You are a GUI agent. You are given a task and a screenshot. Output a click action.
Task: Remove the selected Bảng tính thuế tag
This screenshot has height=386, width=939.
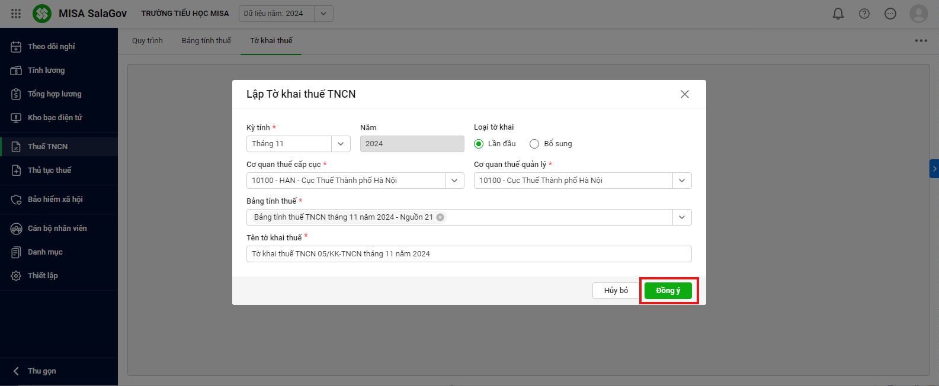pyautogui.click(x=440, y=217)
